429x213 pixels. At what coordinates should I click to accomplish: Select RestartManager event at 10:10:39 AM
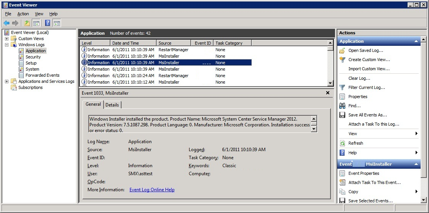[x=166, y=50]
